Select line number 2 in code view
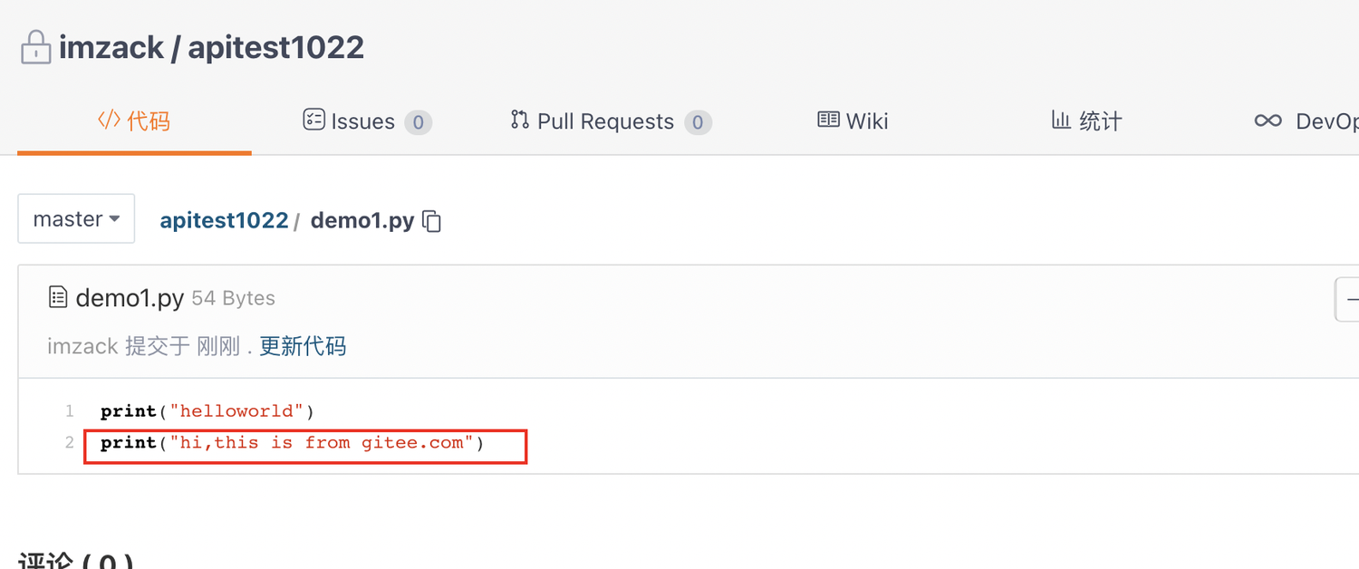1359x569 pixels. [x=70, y=442]
